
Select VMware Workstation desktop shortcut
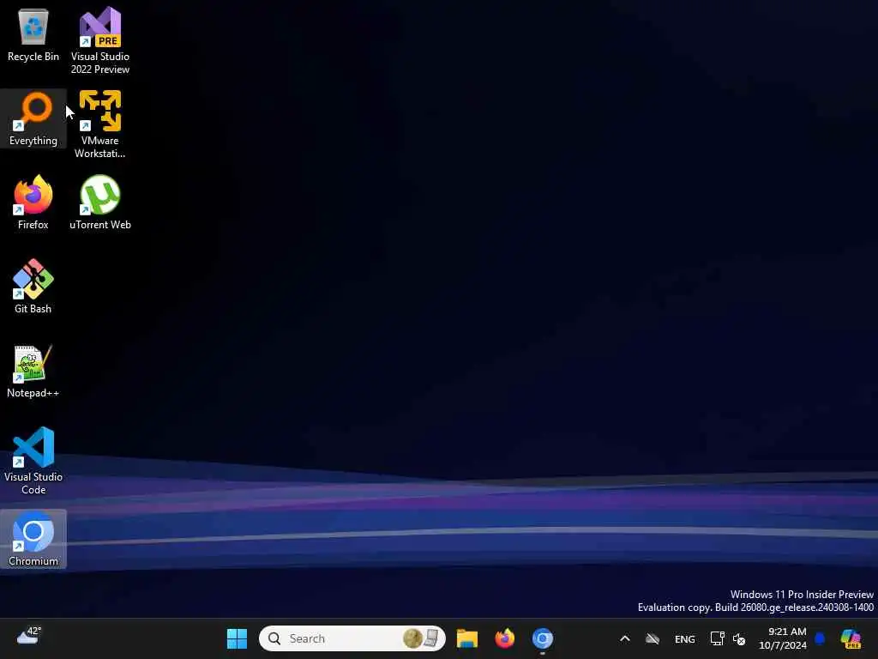(x=100, y=124)
